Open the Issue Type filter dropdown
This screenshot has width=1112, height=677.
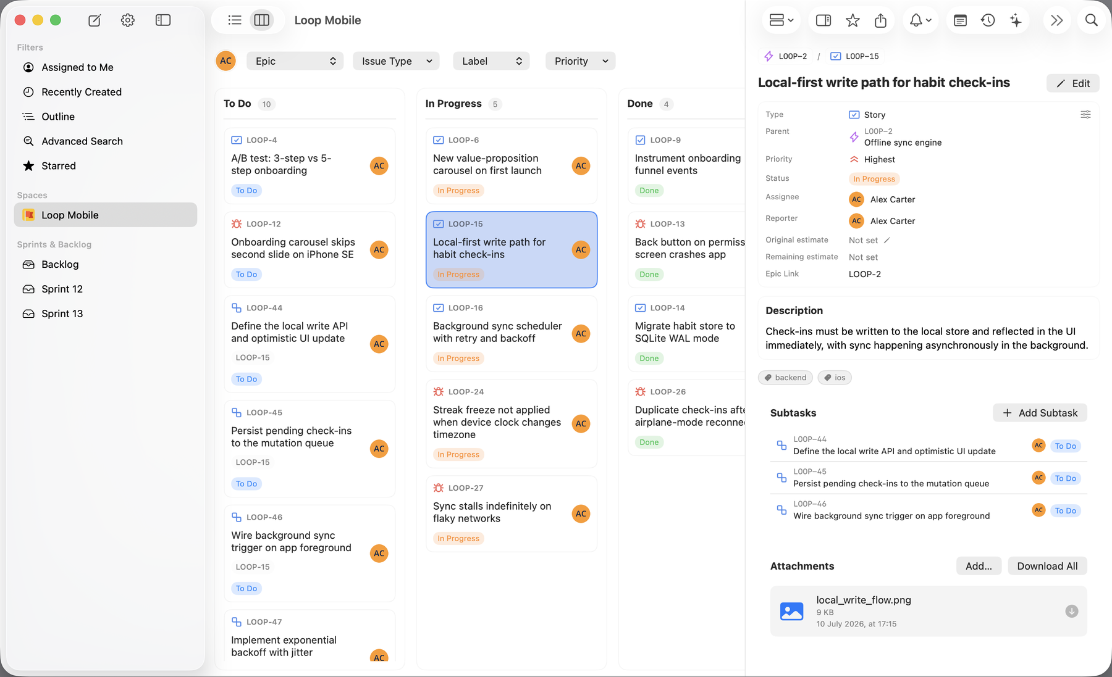tap(396, 61)
